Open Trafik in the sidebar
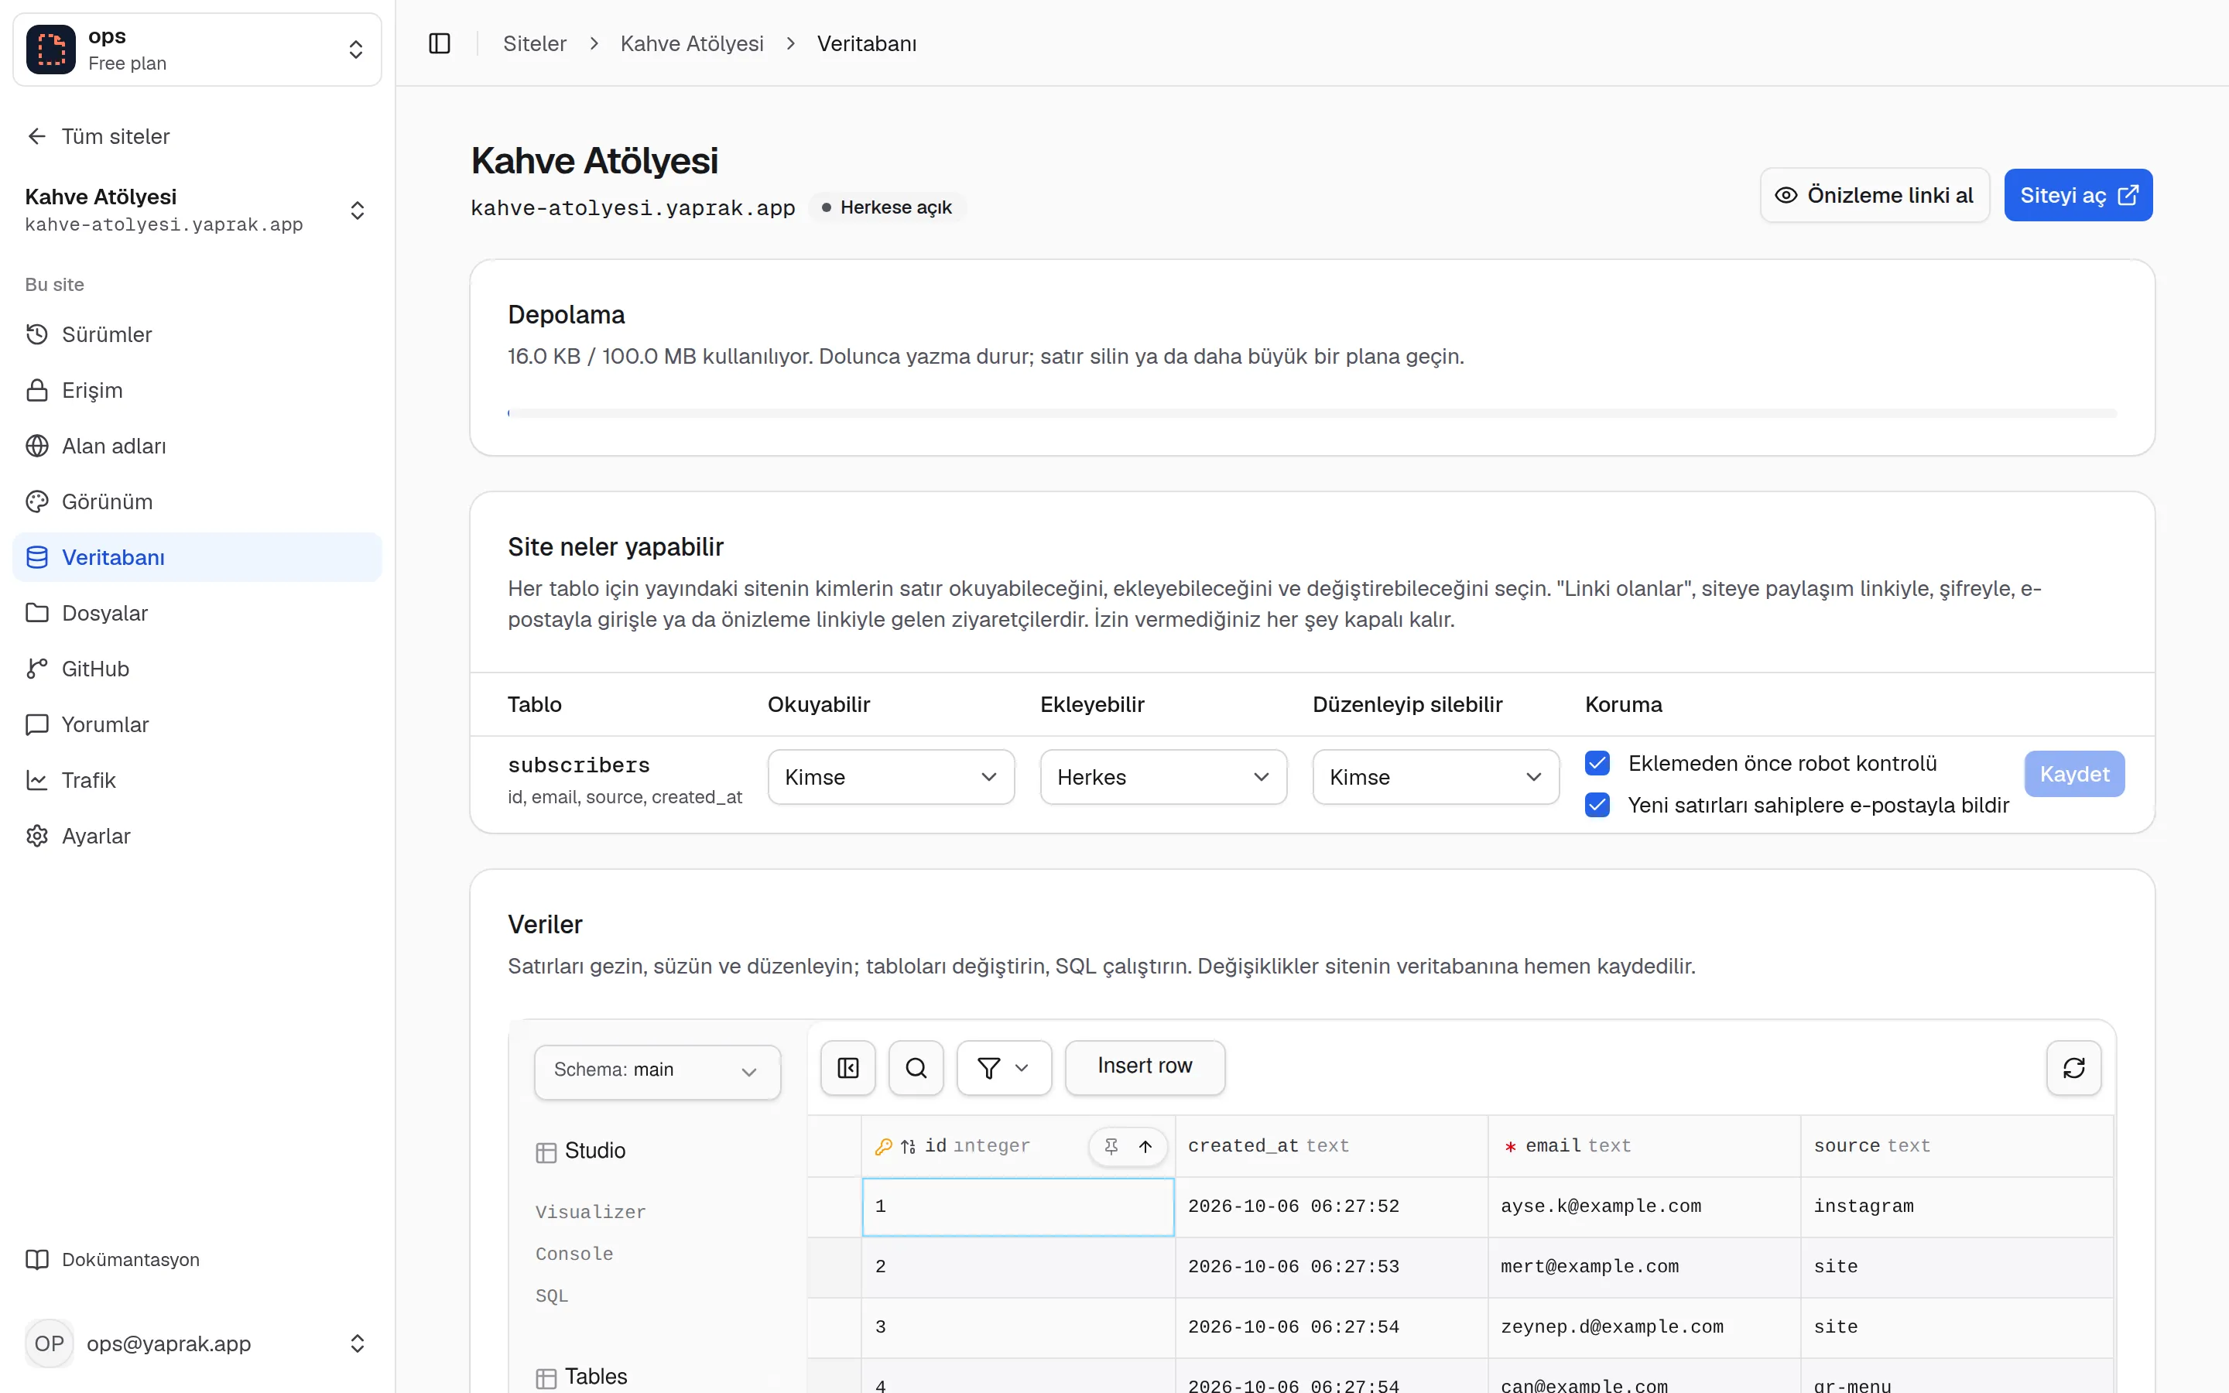2229x1393 pixels. point(197,780)
